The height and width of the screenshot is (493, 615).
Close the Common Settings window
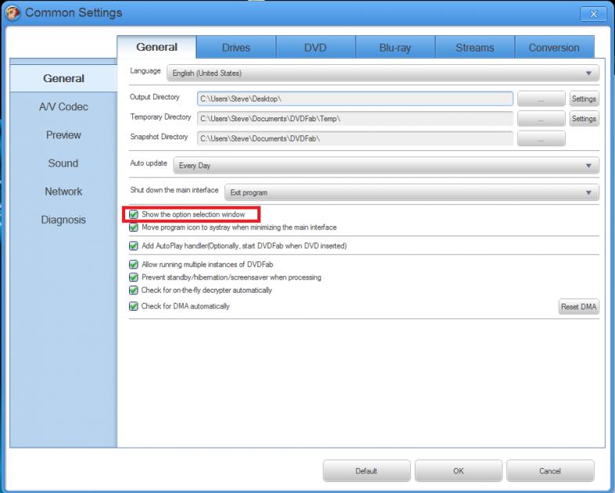pyautogui.click(x=593, y=13)
